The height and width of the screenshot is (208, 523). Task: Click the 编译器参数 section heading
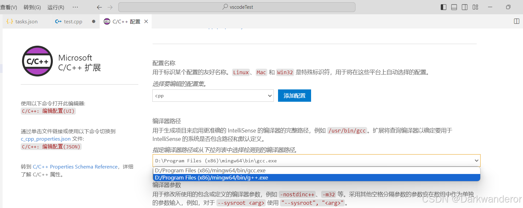point(167,185)
